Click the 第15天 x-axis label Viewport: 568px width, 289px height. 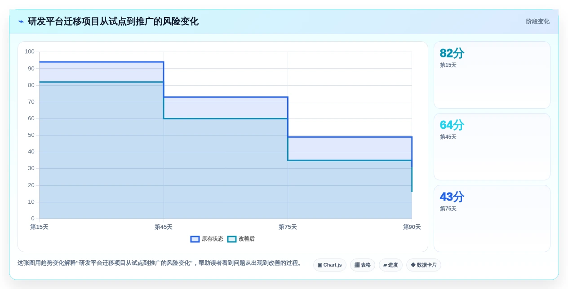click(x=39, y=227)
